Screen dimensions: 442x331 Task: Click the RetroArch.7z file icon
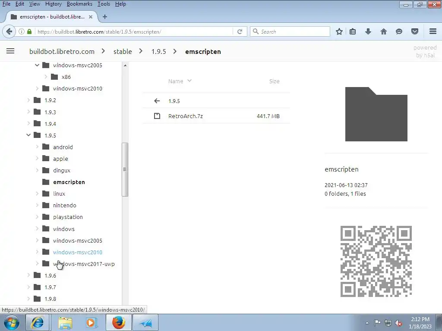[157, 116]
